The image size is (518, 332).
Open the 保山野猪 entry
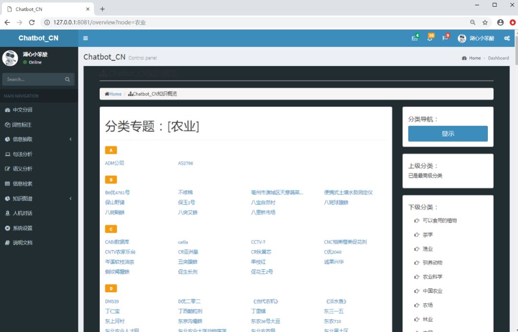click(x=115, y=202)
